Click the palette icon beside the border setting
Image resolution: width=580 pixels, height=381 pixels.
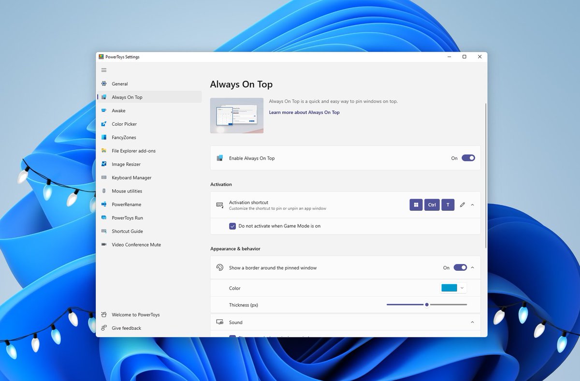tap(220, 267)
